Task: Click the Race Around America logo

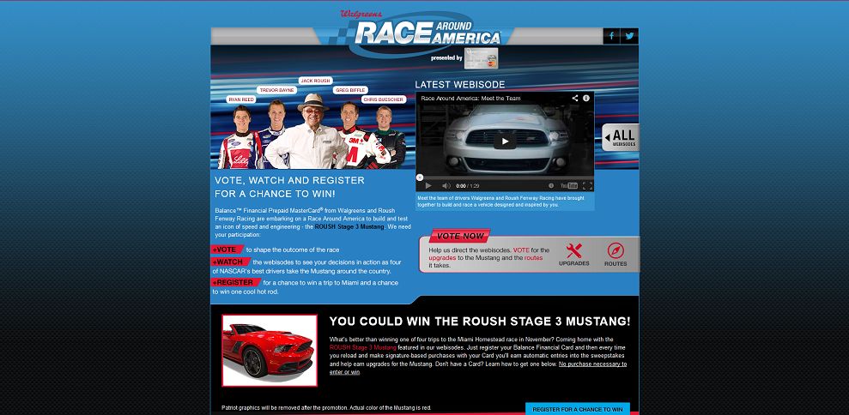Action: pyautogui.click(x=428, y=33)
